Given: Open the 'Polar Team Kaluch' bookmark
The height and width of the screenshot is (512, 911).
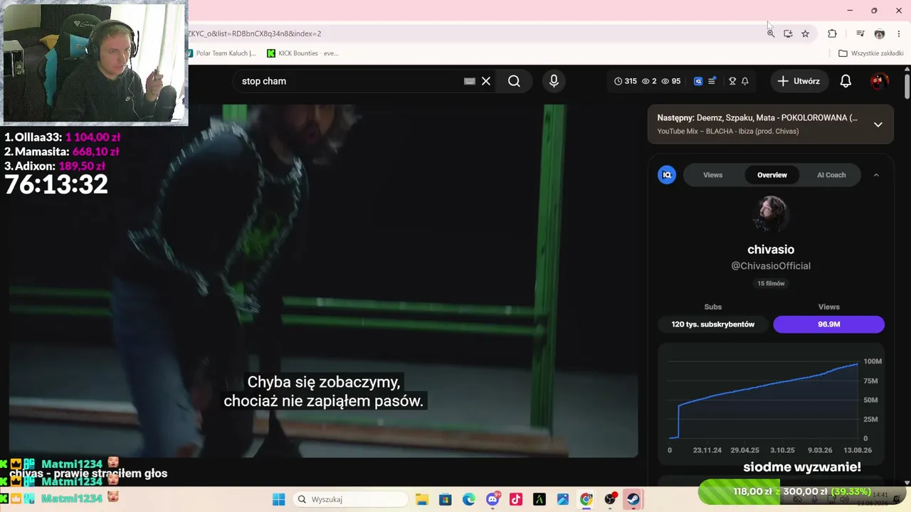Looking at the screenshot, I should pos(222,53).
